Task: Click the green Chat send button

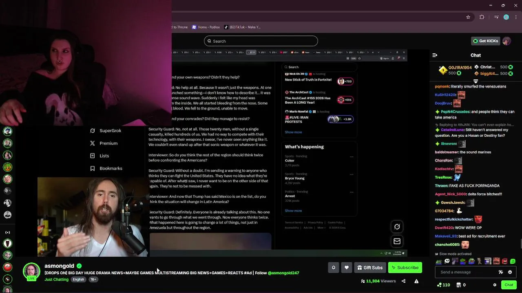Action: pyautogui.click(x=509, y=285)
